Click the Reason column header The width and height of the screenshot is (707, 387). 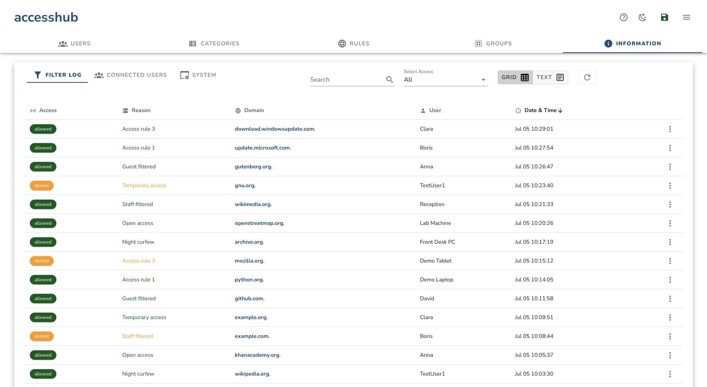click(x=136, y=110)
